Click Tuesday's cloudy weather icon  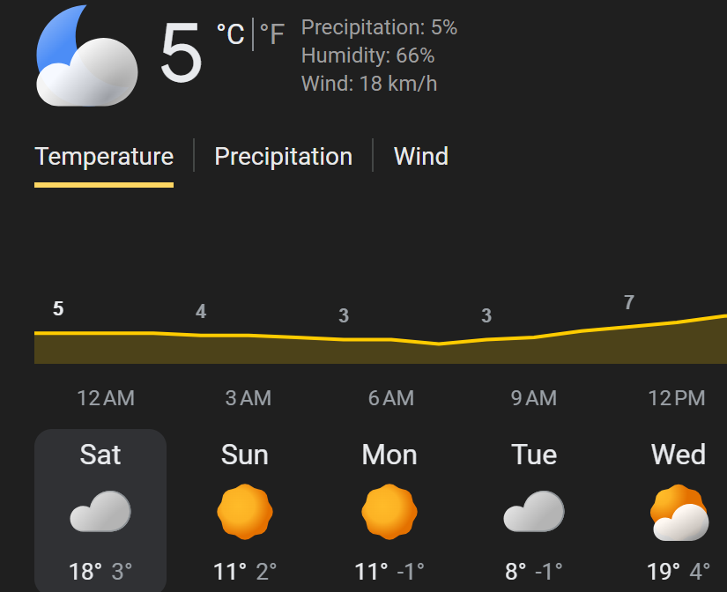pos(534,512)
